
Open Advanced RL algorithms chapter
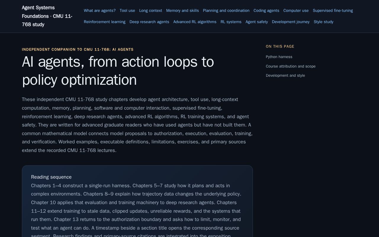click(x=195, y=22)
